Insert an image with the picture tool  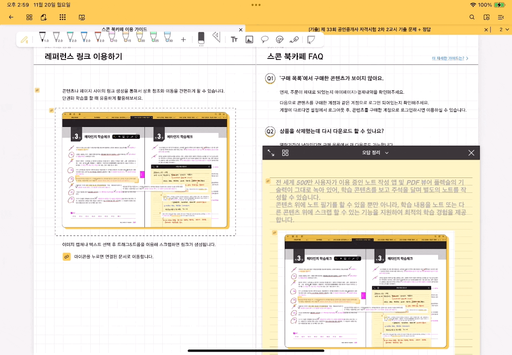click(249, 40)
